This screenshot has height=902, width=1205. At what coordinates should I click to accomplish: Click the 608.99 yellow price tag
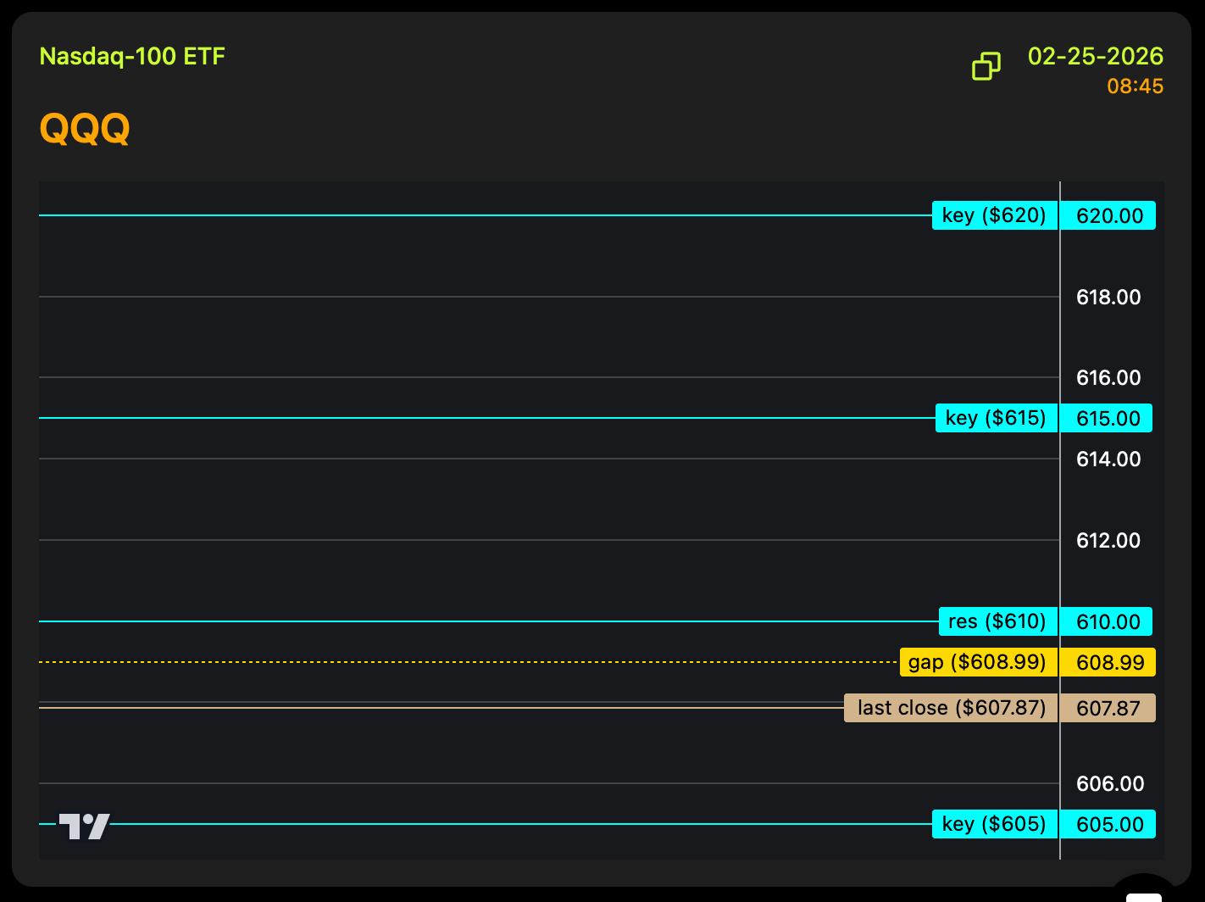pos(1109,663)
